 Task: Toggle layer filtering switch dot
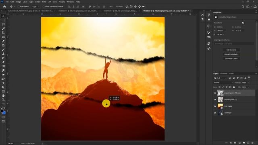tap(249, 77)
